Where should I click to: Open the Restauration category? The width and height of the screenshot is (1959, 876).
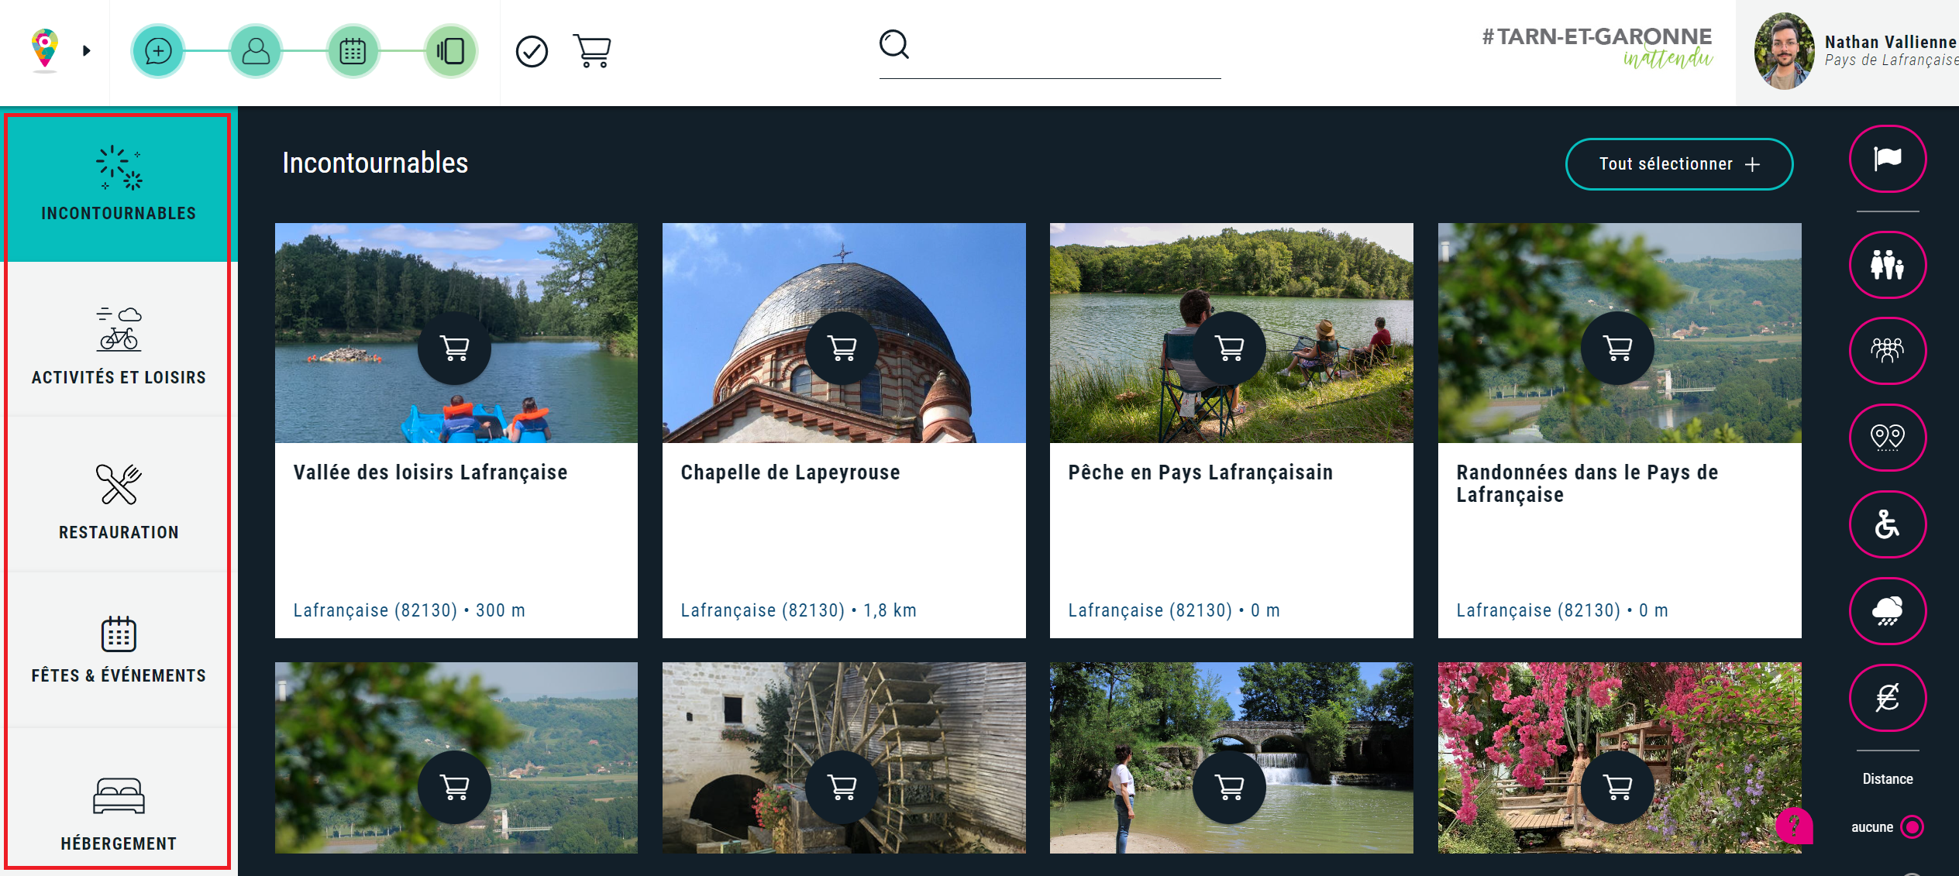[x=119, y=500]
